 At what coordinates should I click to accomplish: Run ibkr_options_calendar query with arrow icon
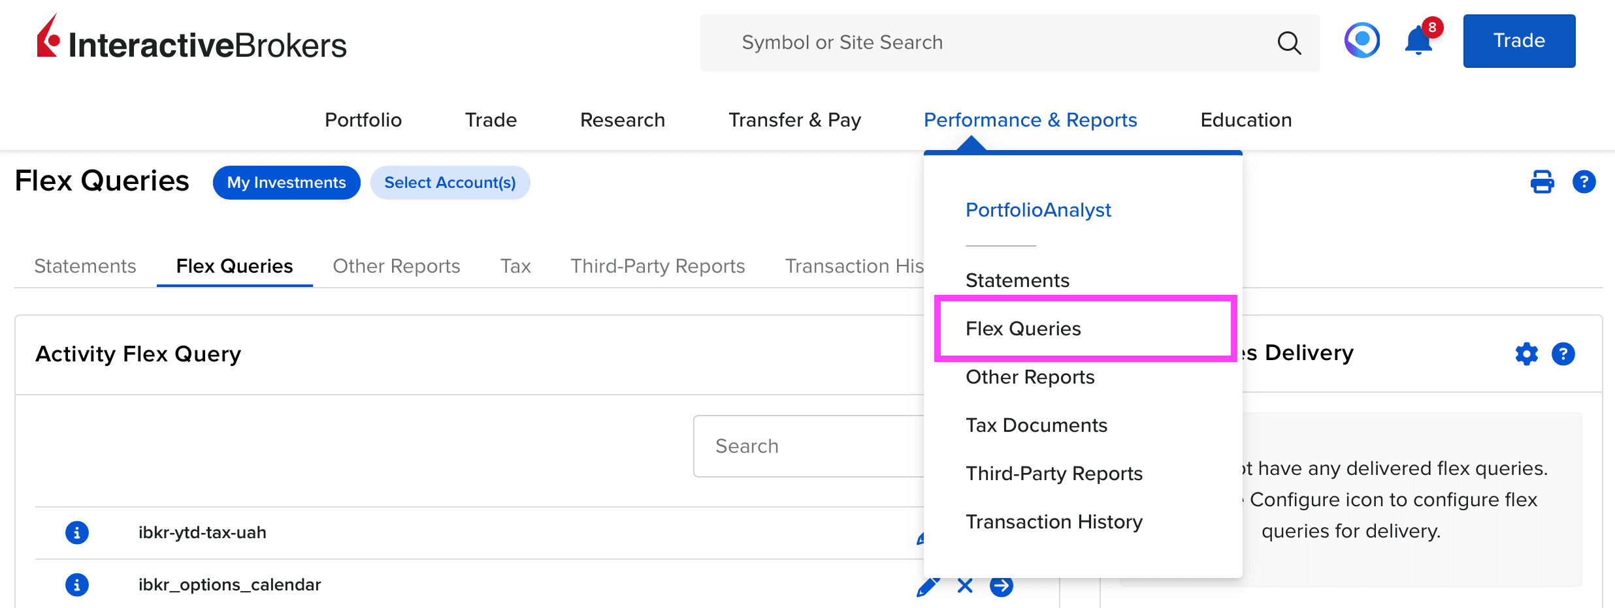(x=1002, y=586)
